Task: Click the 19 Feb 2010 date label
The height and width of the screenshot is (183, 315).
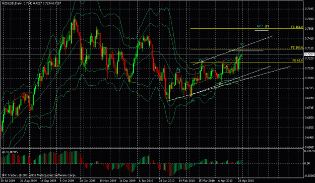Action: [186, 180]
